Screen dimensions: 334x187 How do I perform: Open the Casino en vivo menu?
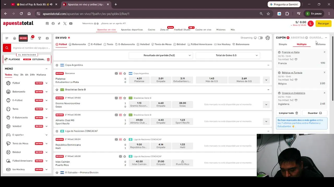pos(203,30)
